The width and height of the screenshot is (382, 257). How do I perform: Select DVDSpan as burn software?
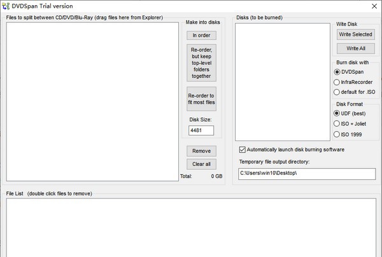coord(337,72)
